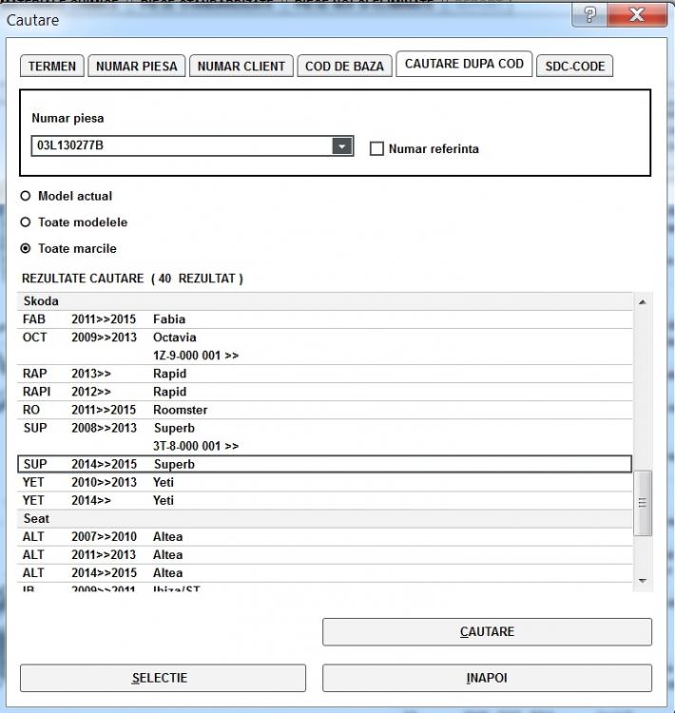Open the SDC-CODE tab
The image size is (675, 713).
(x=574, y=67)
